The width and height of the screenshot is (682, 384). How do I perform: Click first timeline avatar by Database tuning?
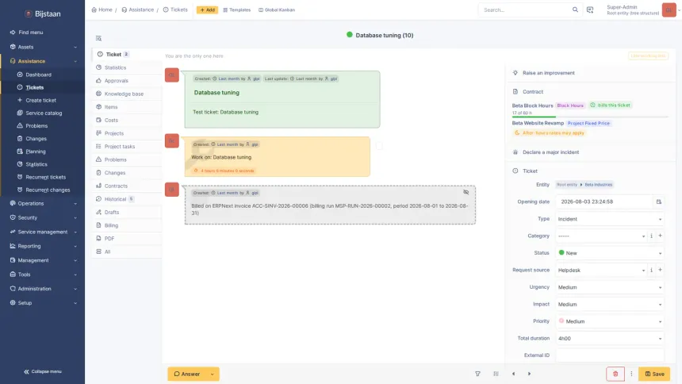point(172,75)
